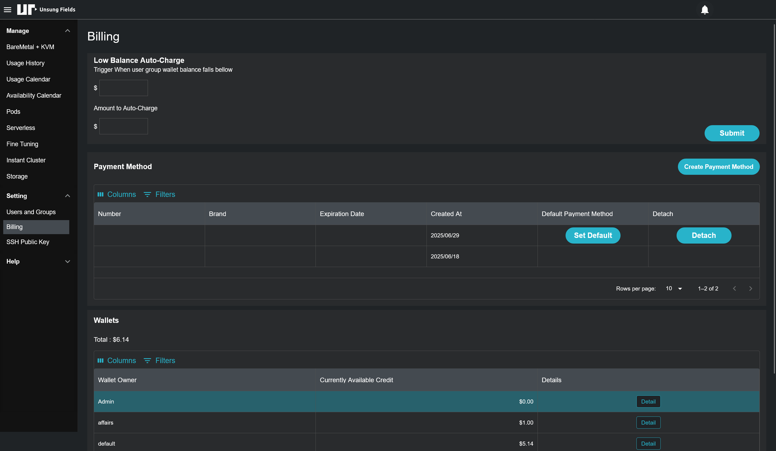Open Filters in Wallets table
The image size is (776, 451).
(x=159, y=360)
